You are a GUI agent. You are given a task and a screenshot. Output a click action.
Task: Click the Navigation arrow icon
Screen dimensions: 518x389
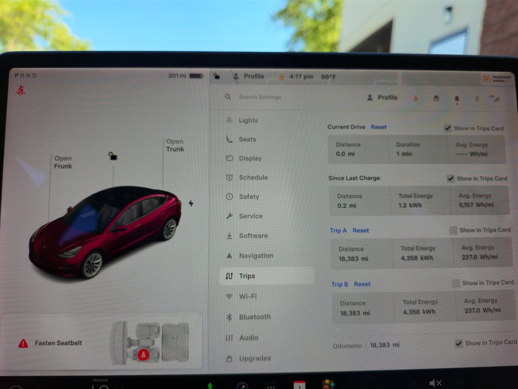coord(229,256)
